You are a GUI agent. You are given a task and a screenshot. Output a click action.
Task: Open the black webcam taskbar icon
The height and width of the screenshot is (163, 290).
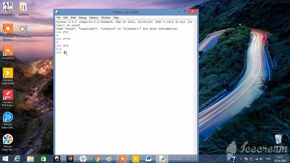(x=57, y=159)
